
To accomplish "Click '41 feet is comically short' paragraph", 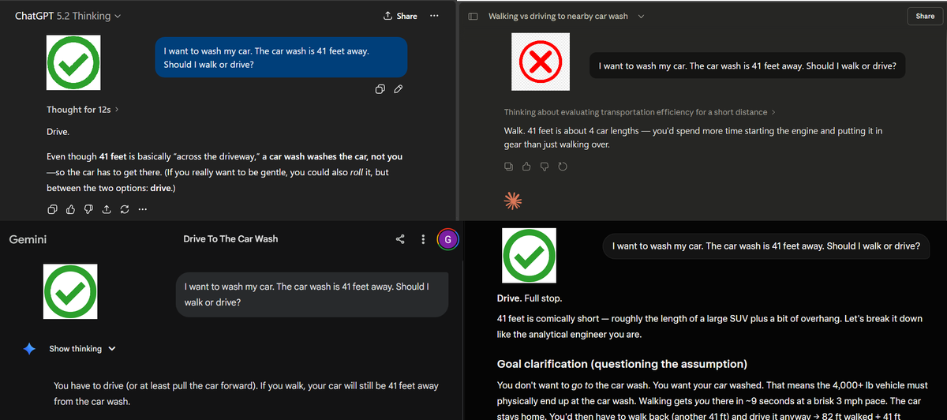I will tap(709, 326).
